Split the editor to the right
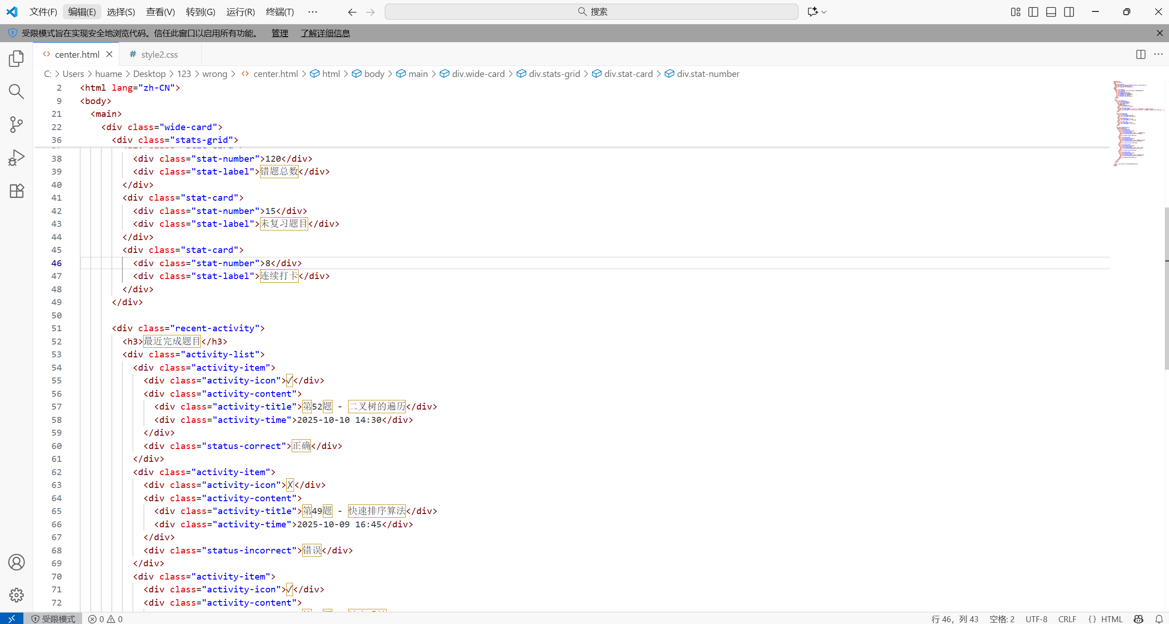 (x=1141, y=55)
